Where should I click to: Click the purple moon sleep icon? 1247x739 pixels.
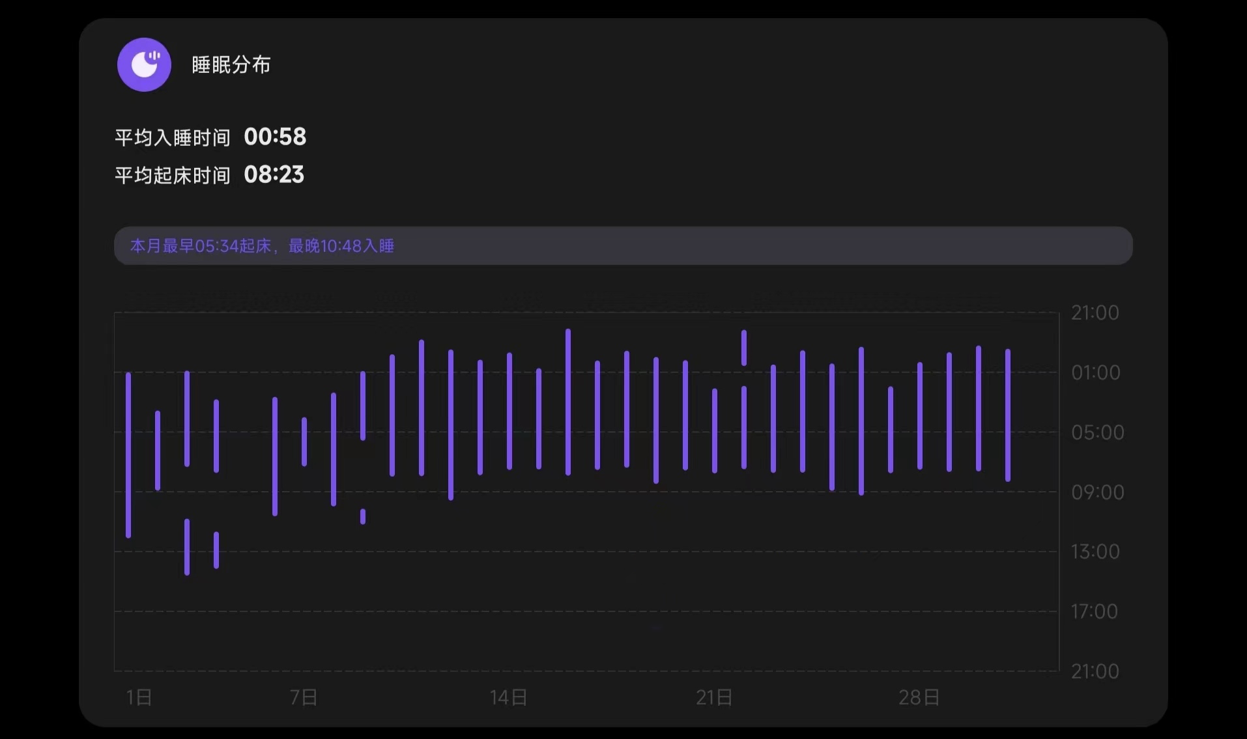tap(144, 64)
